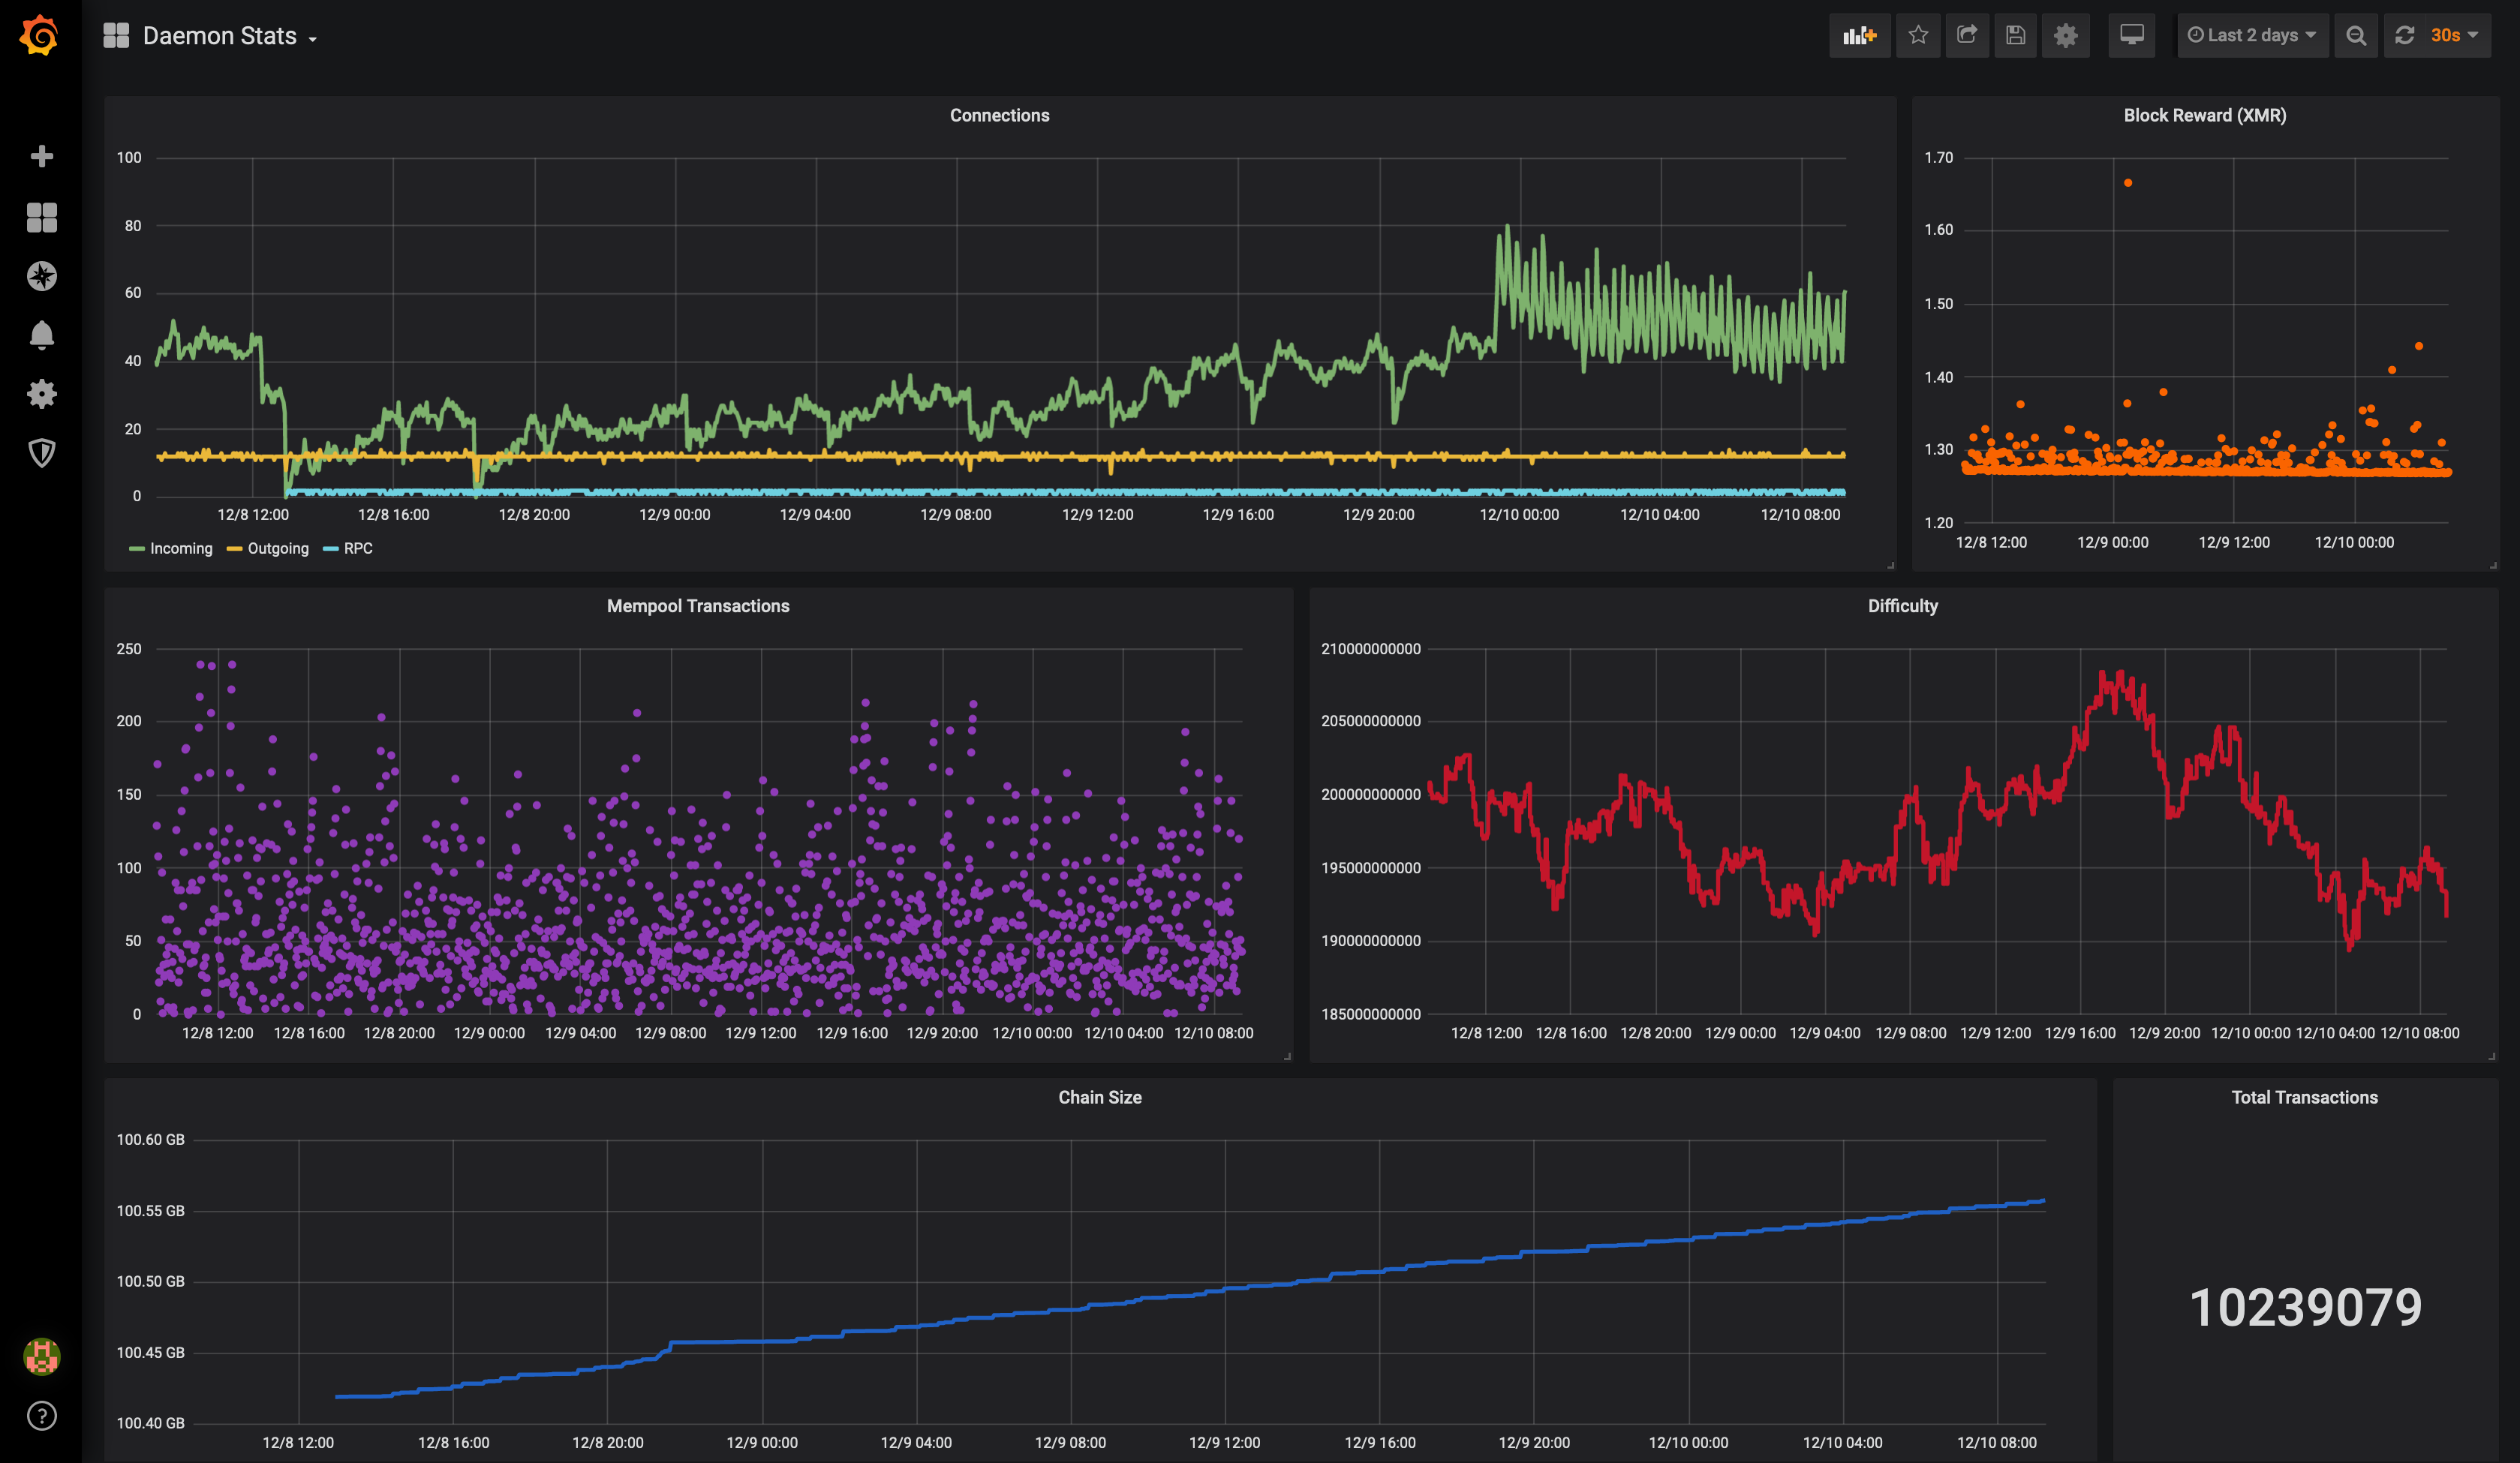The image size is (2520, 1463).
Task: Open the Server Admin shield icon
Action: click(41, 453)
